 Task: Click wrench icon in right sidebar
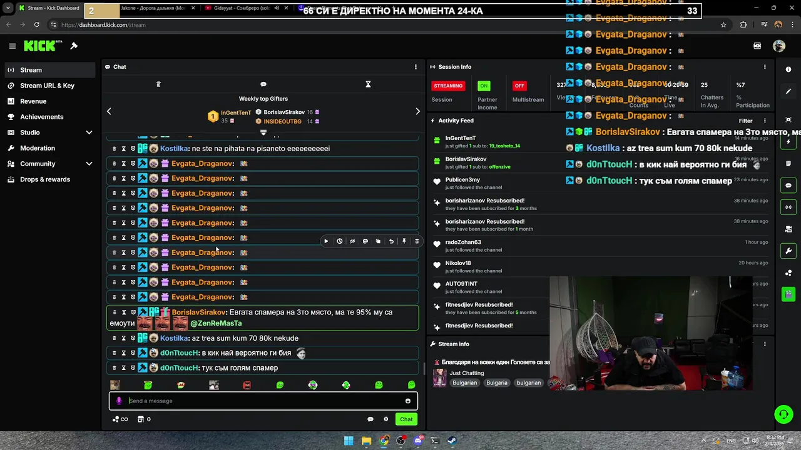click(x=788, y=251)
